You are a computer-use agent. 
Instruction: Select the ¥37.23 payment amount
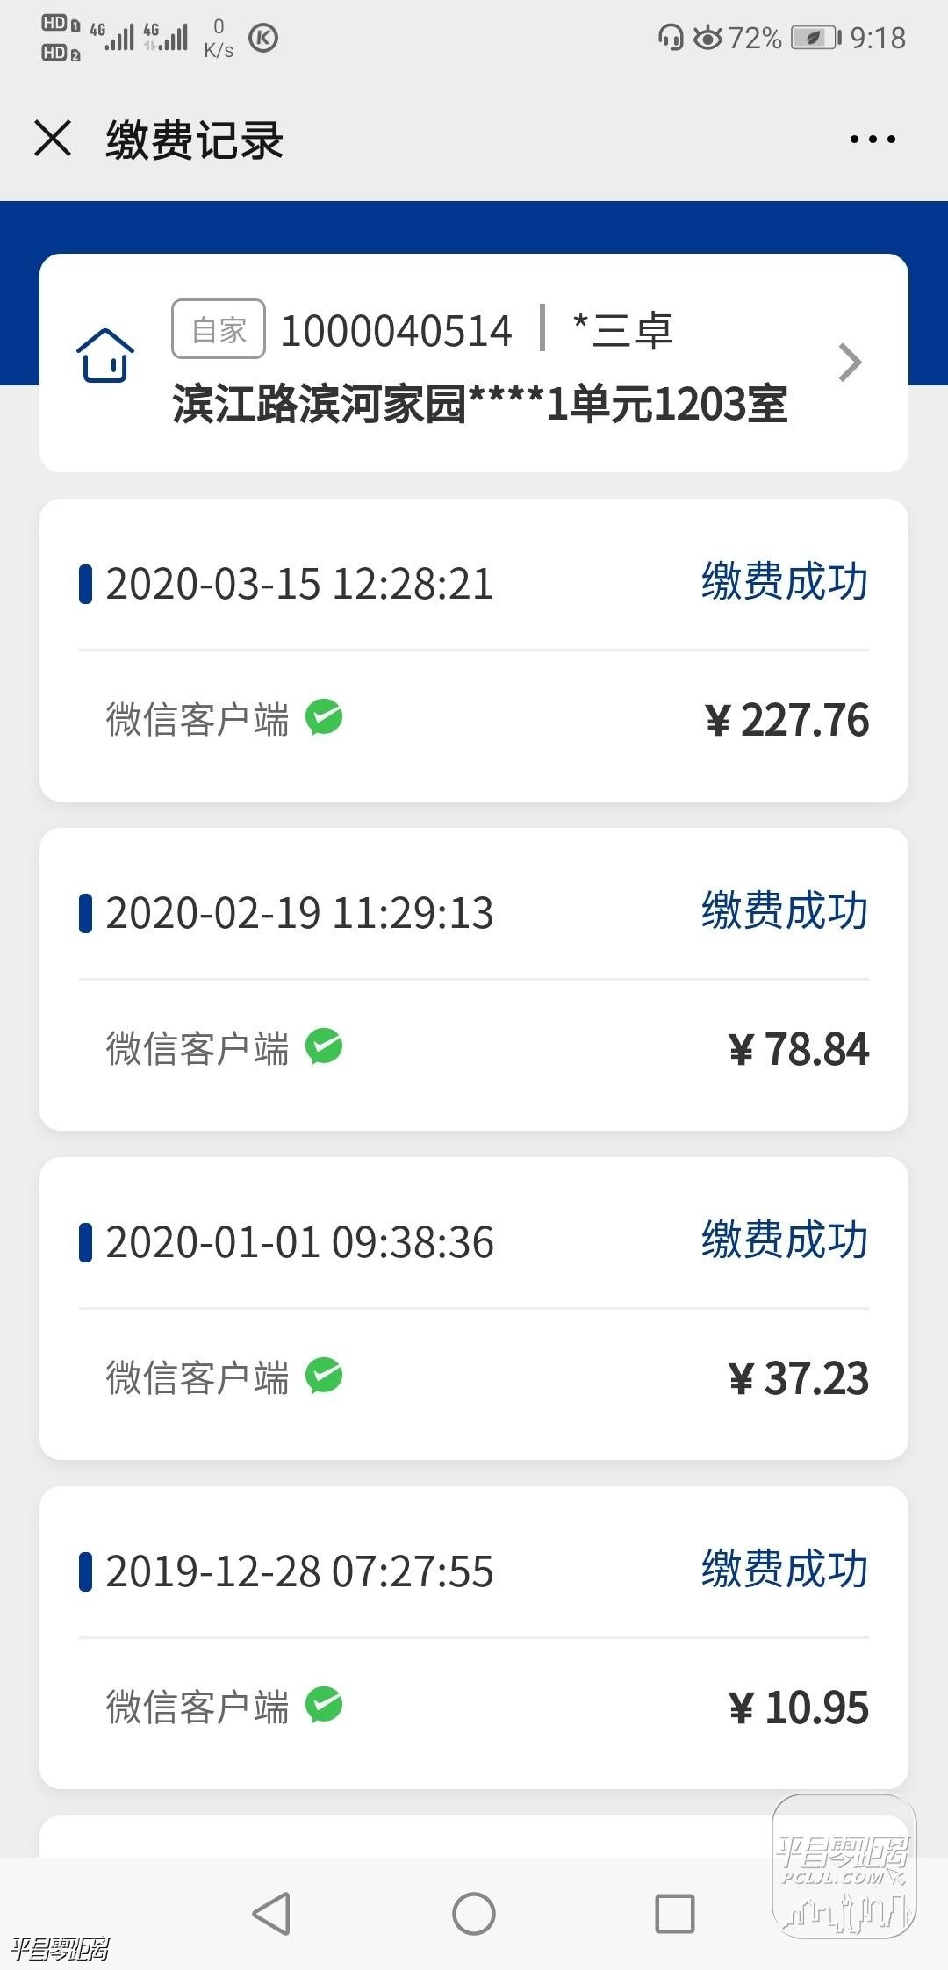click(799, 1378)
